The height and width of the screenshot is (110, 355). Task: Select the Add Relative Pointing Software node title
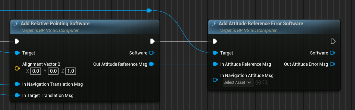click(x=55, y=24)
